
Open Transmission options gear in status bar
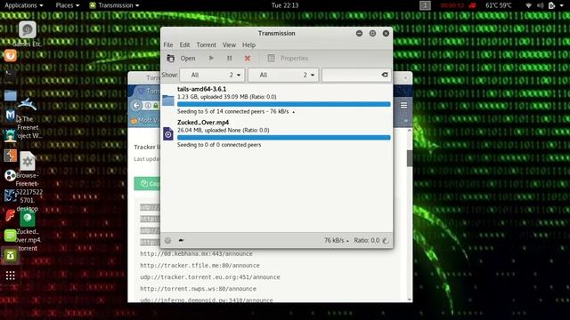click(167, 240)
